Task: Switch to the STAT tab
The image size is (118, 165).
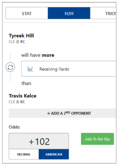Action: point(27,13)
